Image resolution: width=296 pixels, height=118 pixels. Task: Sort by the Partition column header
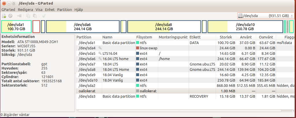[89, 37]
